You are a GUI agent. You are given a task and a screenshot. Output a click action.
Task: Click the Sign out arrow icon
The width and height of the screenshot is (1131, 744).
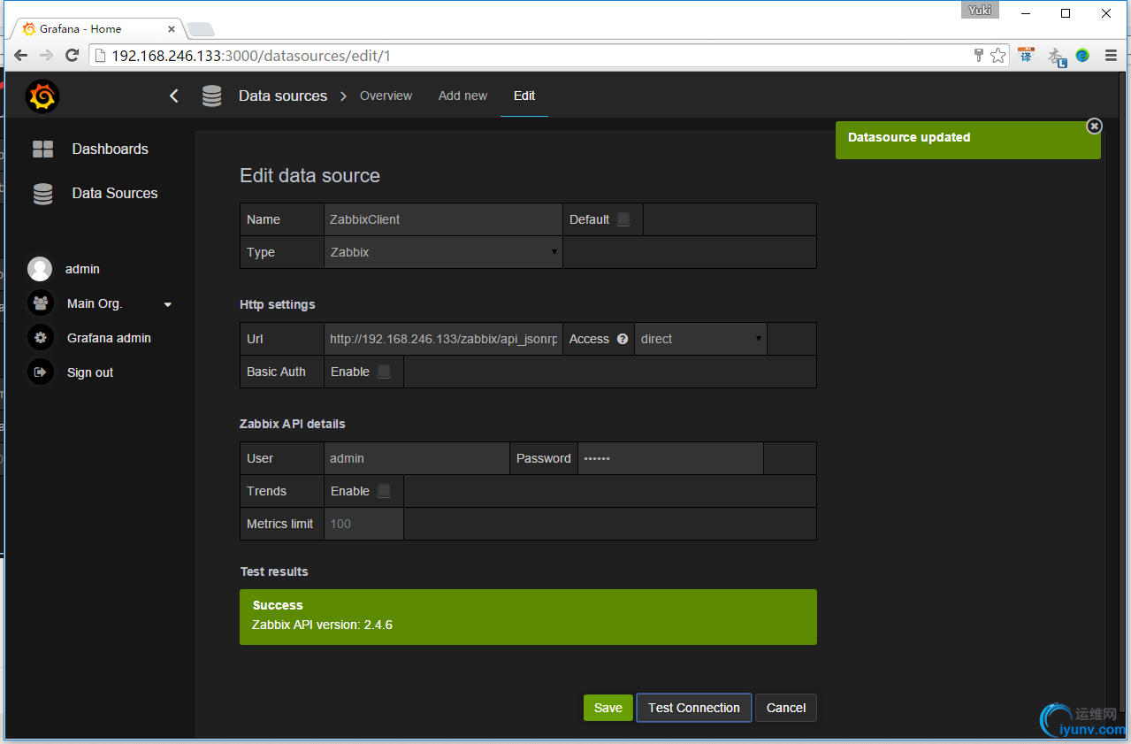click(40, 372)
